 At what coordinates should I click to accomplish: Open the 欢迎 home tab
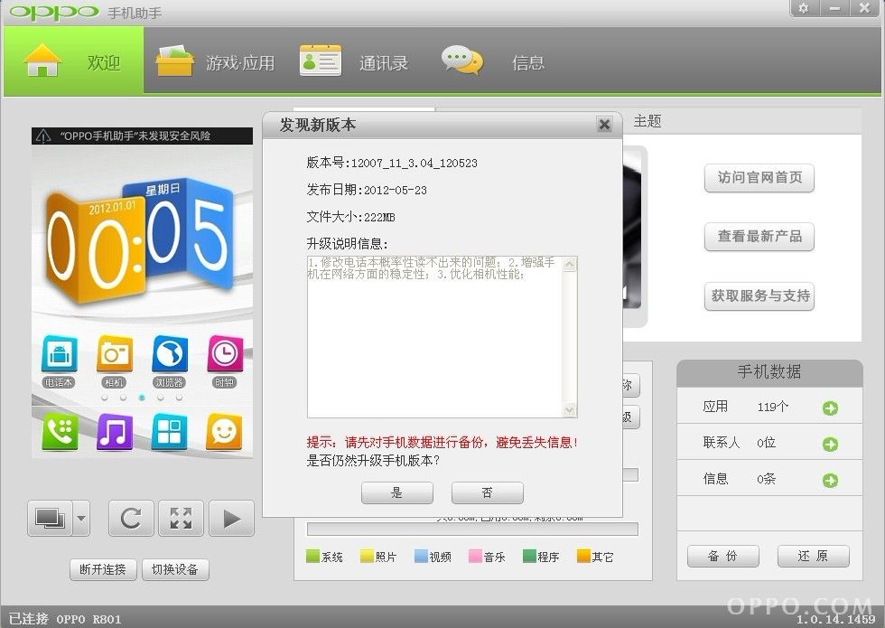(73, 61)
